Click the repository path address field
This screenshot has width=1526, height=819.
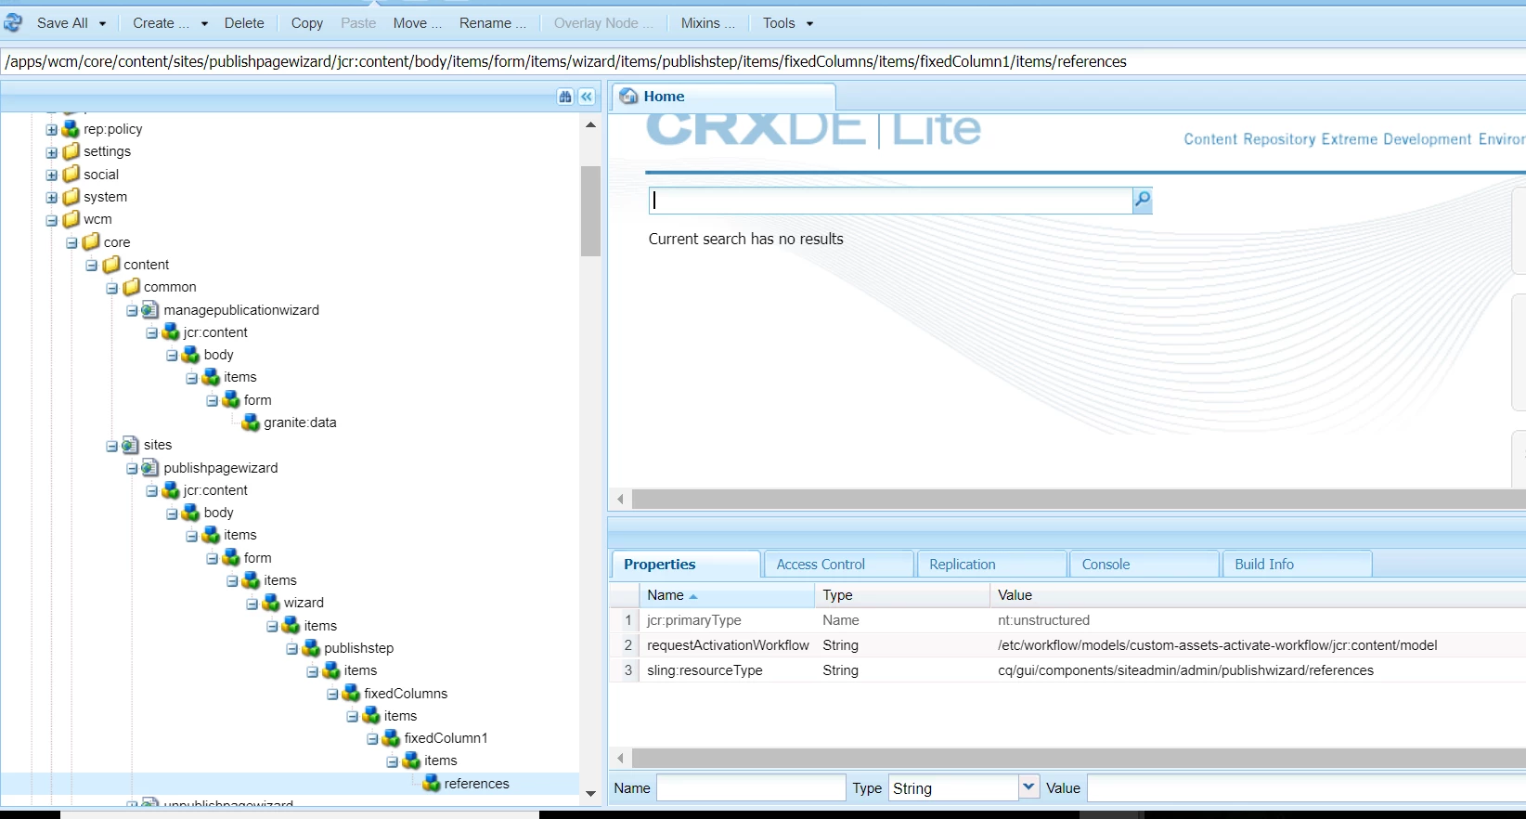(x=763, y=61)
